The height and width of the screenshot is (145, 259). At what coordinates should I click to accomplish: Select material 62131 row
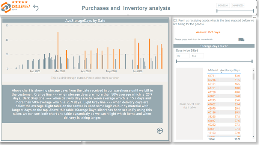(224, 84)
